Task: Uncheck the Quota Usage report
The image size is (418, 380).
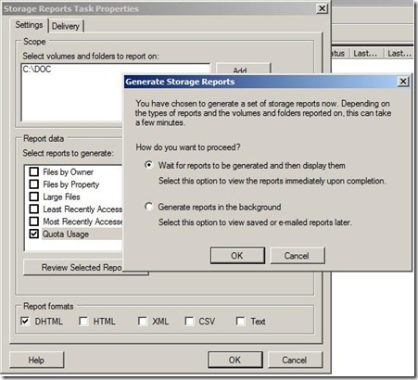Action: click(34, 234)
